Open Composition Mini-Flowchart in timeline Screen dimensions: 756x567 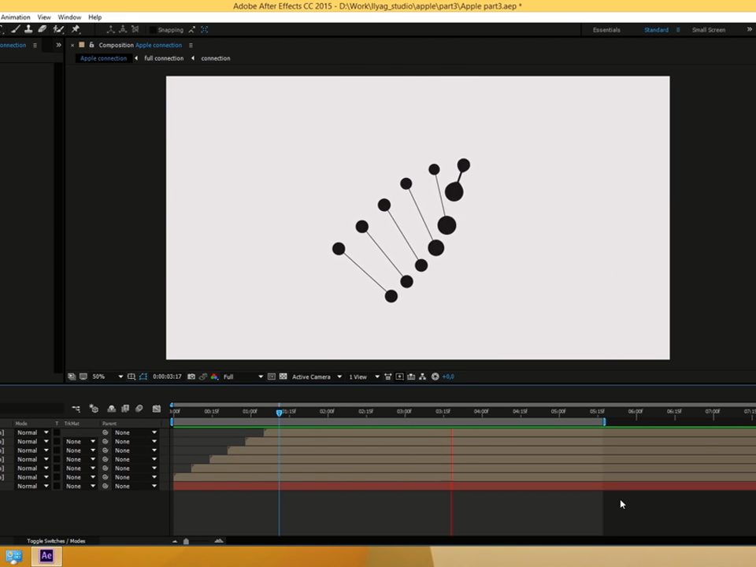76,409
